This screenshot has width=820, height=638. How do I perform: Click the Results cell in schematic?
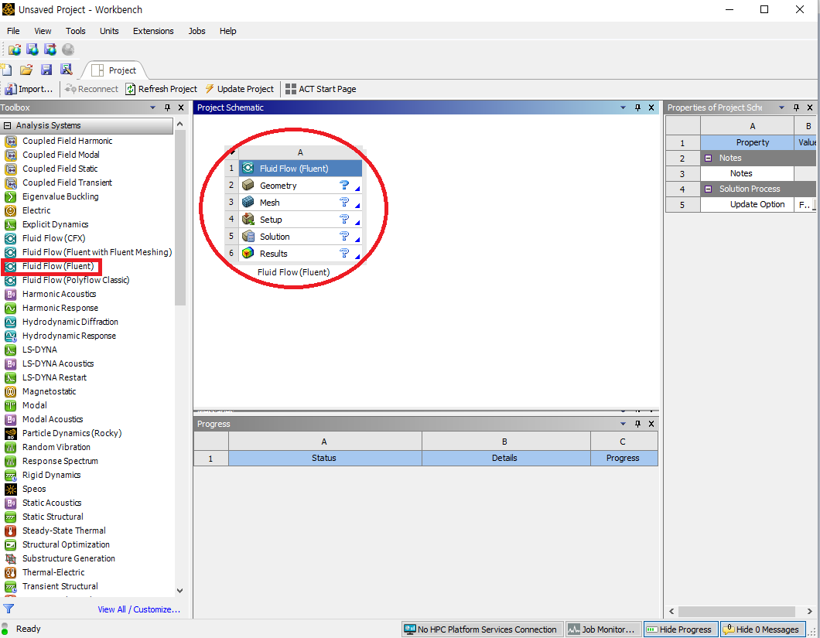(x=300, y=254)
